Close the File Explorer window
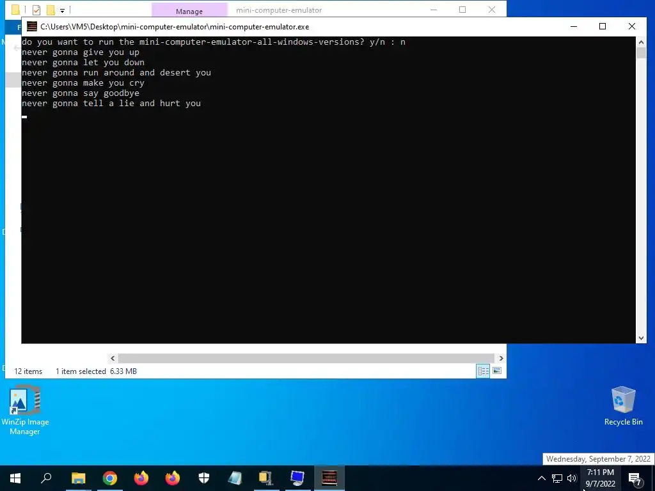Image resolution: width=655 pixels, height=491 pixels. pos(492,10)
